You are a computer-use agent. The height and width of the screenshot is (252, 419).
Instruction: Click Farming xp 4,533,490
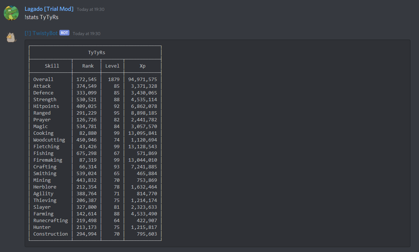pos(144,214)
